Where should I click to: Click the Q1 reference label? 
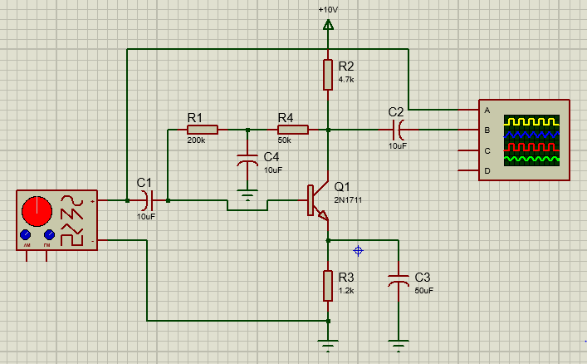click(x=342, y=187)
